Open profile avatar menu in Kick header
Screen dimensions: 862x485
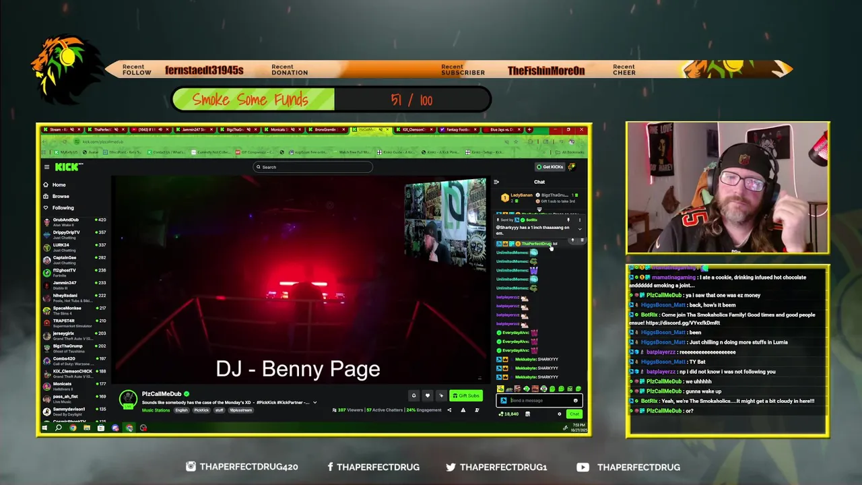(572, 167)
